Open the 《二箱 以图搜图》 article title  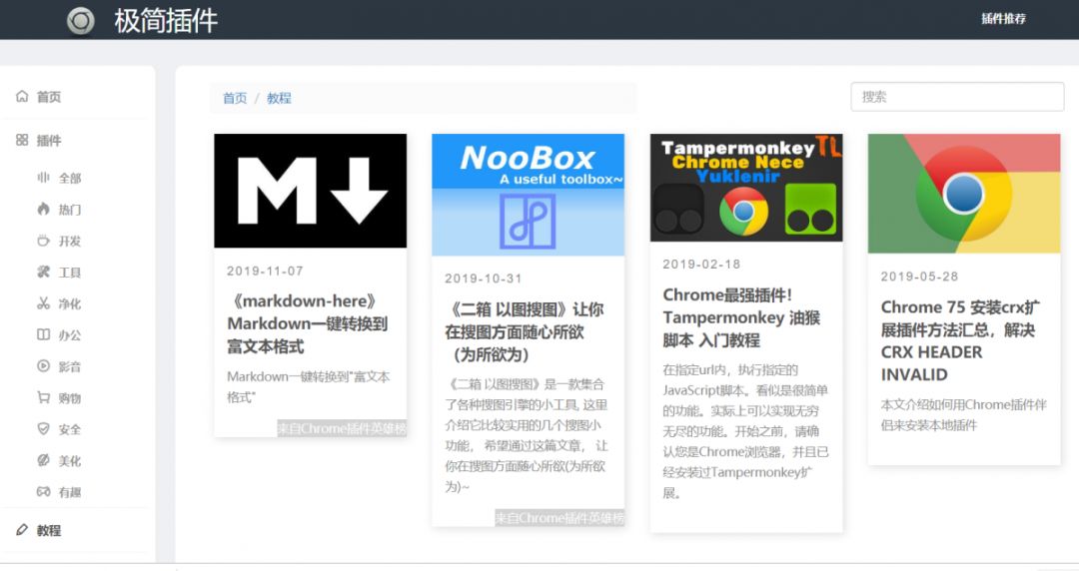(x=525, y=331)
